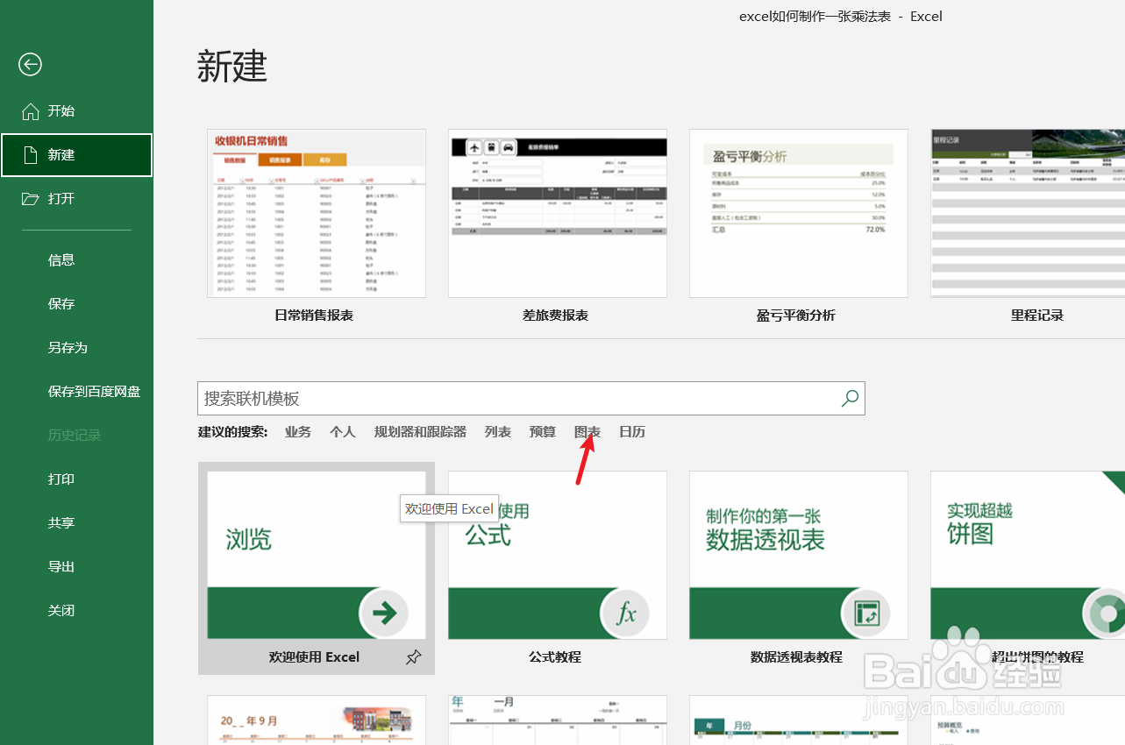Click the fx icon on formula tutorial
Screen dimensions: 1125x745
tap(625, 613)
